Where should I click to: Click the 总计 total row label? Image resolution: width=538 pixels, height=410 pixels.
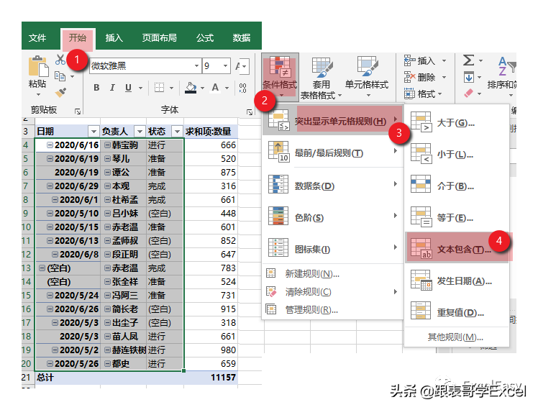click(45, 378)
